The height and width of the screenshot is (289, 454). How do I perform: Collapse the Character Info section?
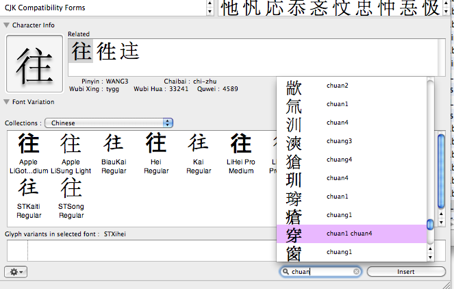point(7,25)
